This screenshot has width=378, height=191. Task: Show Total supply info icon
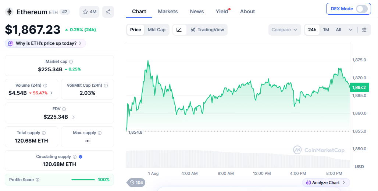pyautogui.click(x=44, y=133)
